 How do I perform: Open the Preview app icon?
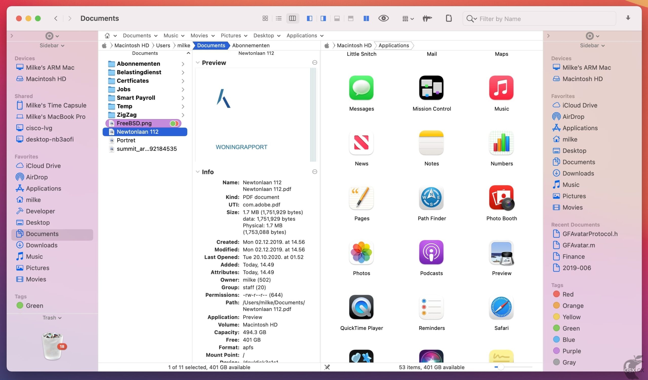pyautogui.click(x=501, y=252)
